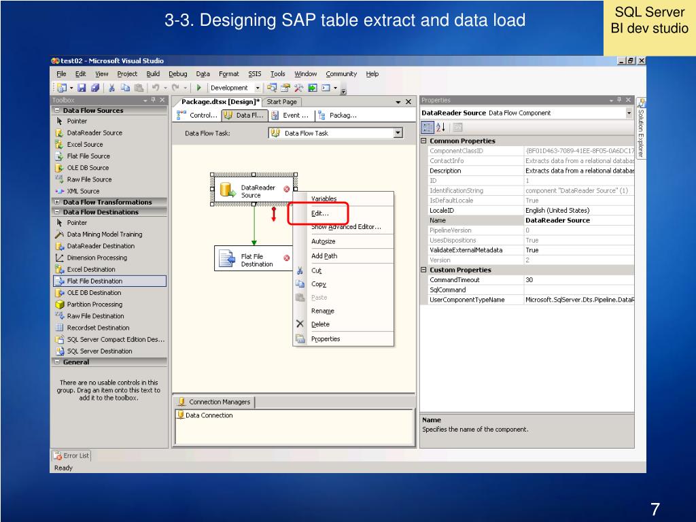Click the Cut scissors toolbar icon
Viewport: 696px width, 522px height.
coord(112,88)
